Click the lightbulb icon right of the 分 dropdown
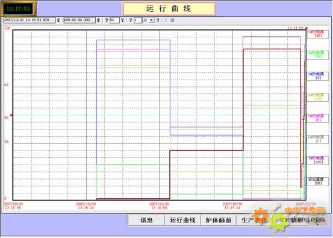The image size is (333, 238). (x=158, y=20)
